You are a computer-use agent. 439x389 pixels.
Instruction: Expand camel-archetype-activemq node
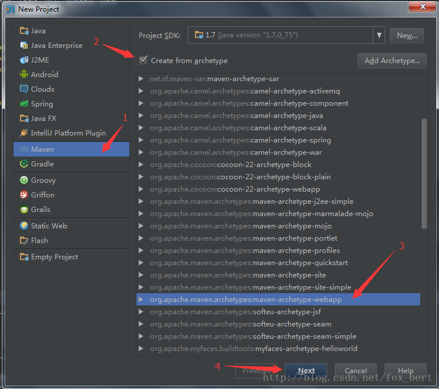coord(141,91)
